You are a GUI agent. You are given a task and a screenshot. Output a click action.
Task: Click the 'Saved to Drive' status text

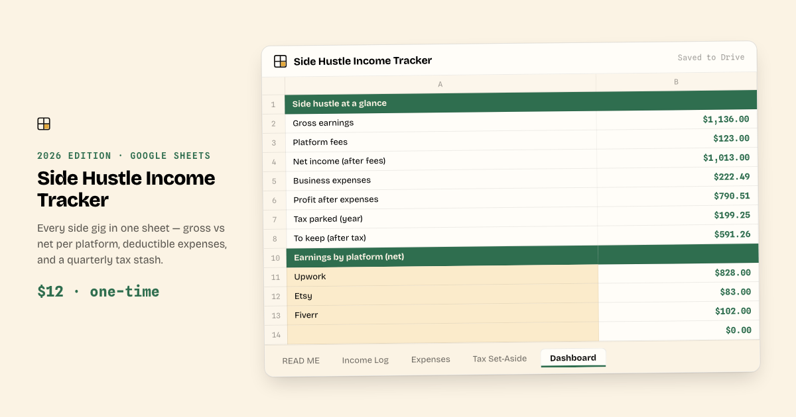[x=711, y=58]
